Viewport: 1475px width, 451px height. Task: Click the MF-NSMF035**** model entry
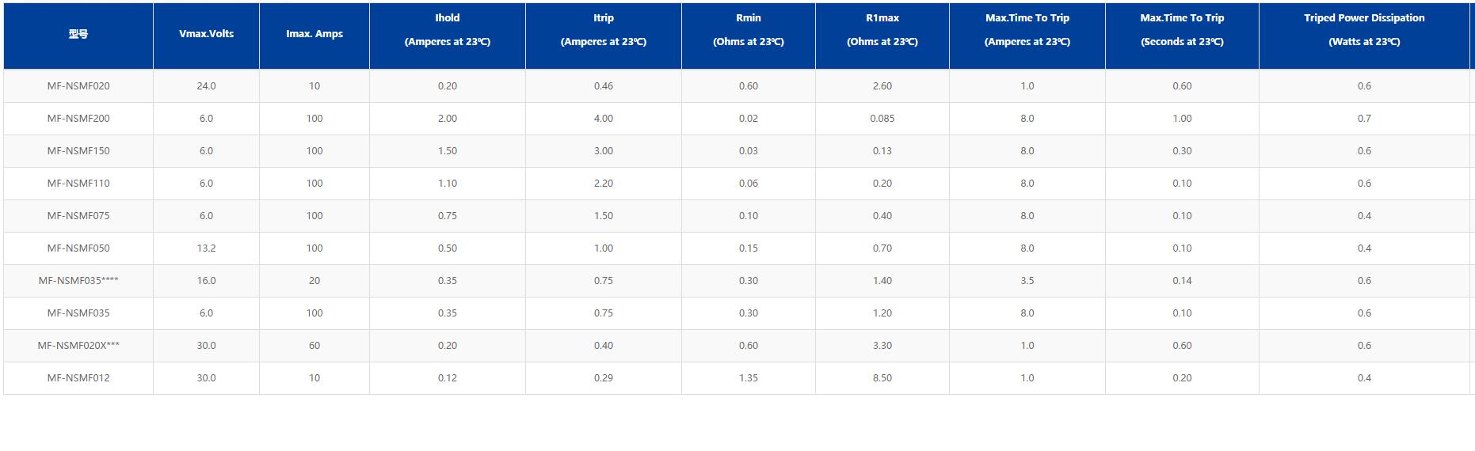(78, 281)
